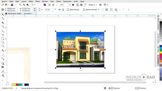Select the Color Eyedropper tool

(x=3, y=72)
